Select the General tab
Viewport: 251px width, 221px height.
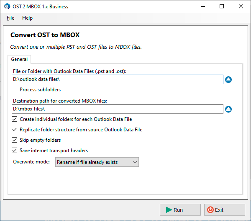pos(19,59)
